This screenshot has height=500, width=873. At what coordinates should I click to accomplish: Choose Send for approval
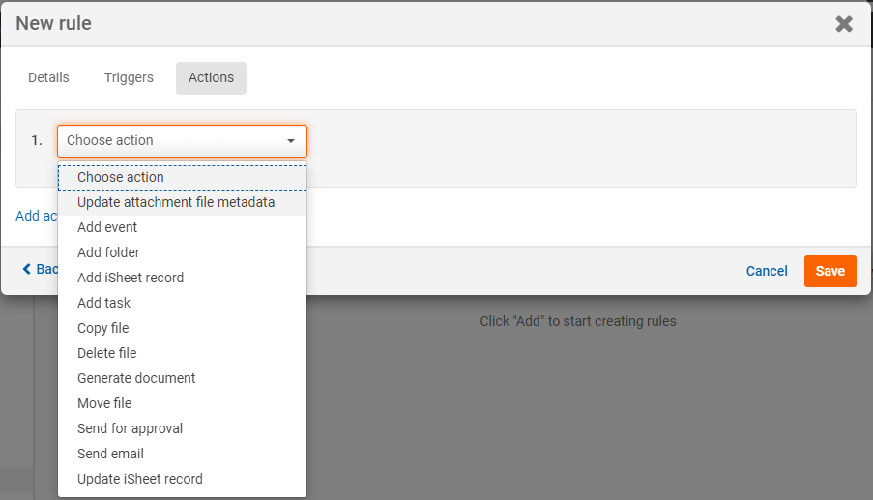[x=130, y=428]
